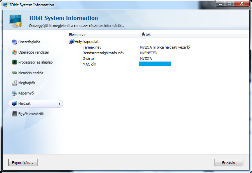
Task: Open the Egyéb eszközök section
Action: 31,114
